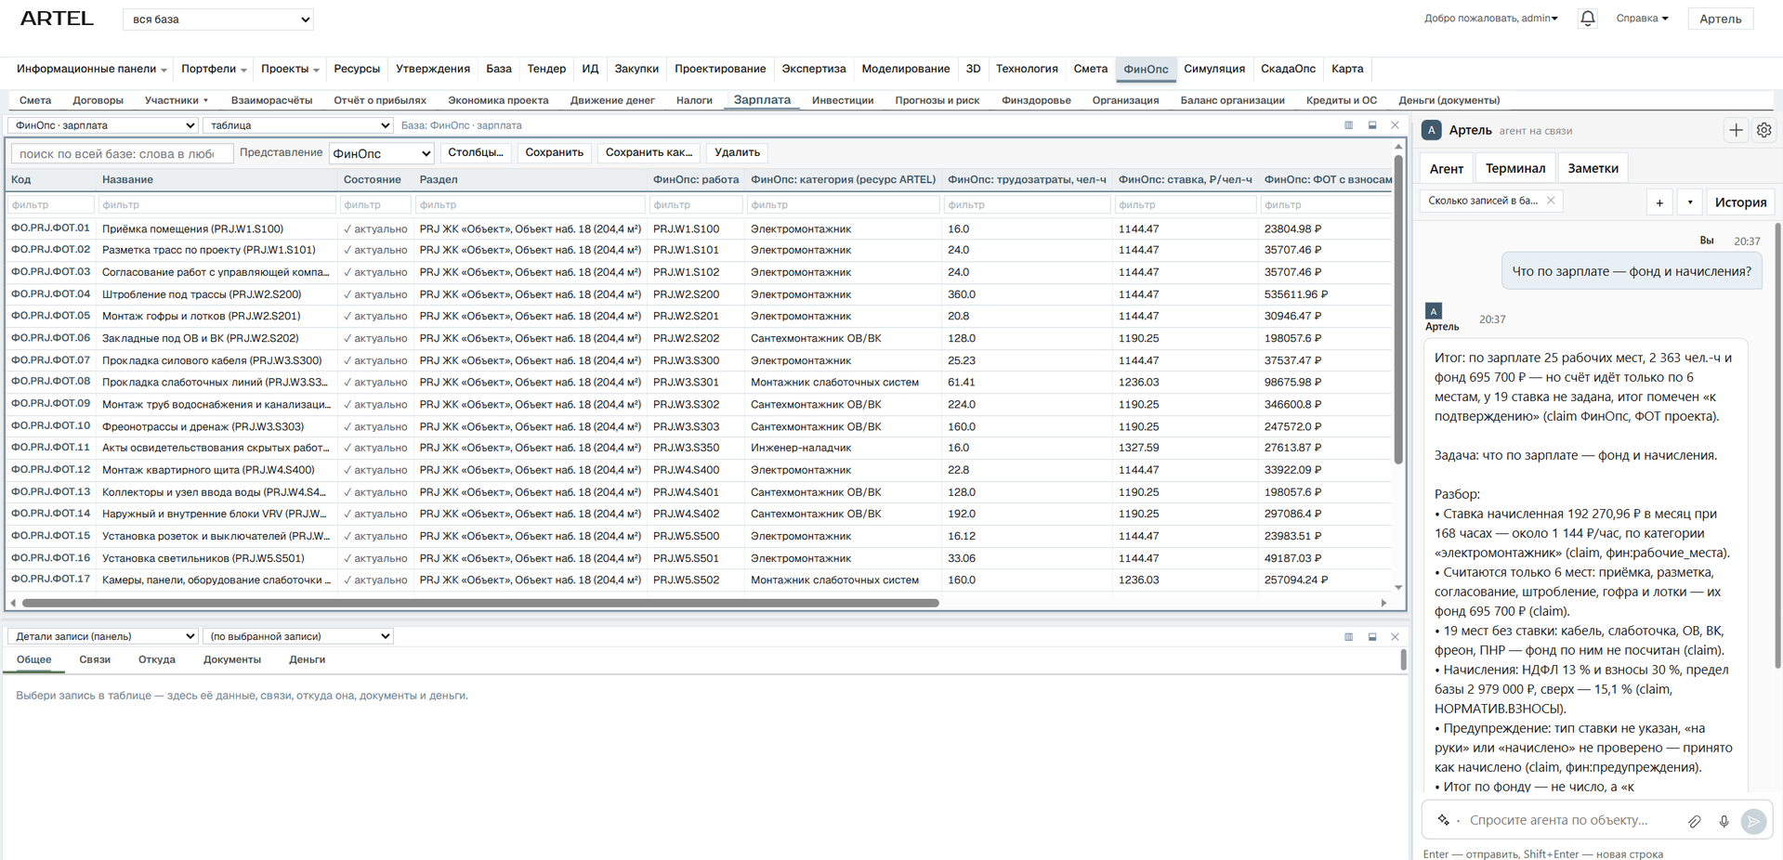Open the 'вся база' dropdown

pos(218,20)
